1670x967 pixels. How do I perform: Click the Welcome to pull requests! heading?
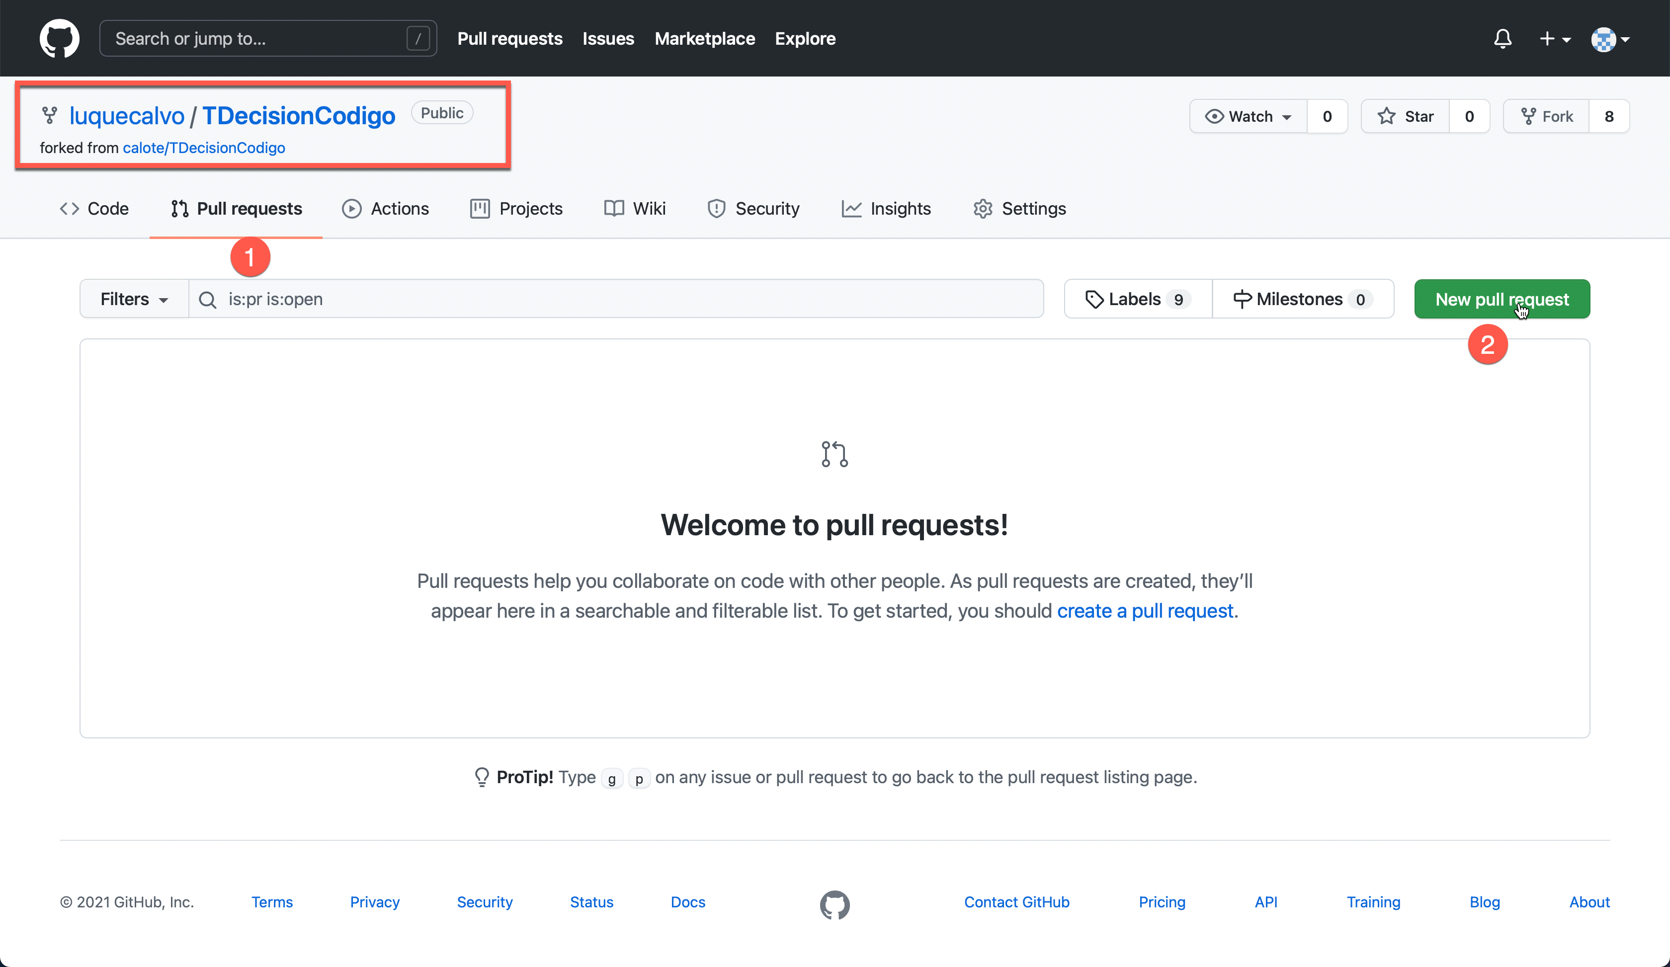(835, 525)
